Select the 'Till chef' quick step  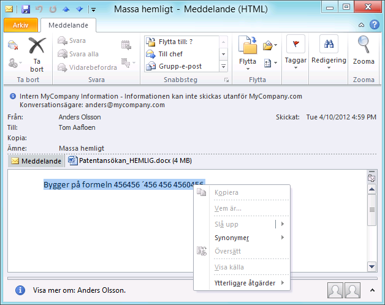170,54
